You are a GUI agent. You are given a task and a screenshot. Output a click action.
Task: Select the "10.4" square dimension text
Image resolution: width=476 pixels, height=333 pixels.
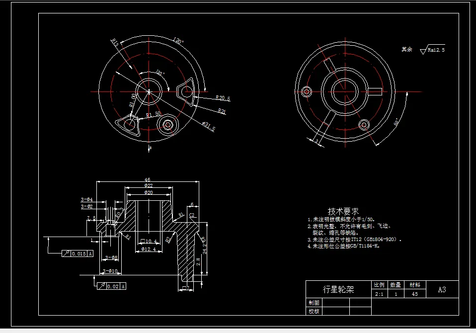(149, 242)
